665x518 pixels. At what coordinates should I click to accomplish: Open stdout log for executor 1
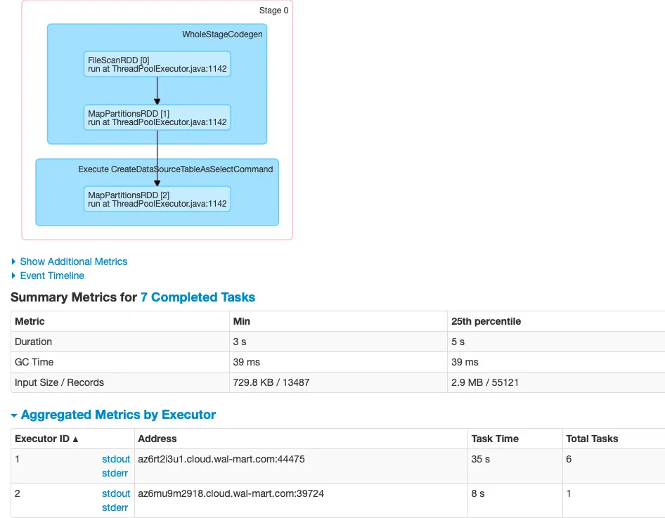116,459
